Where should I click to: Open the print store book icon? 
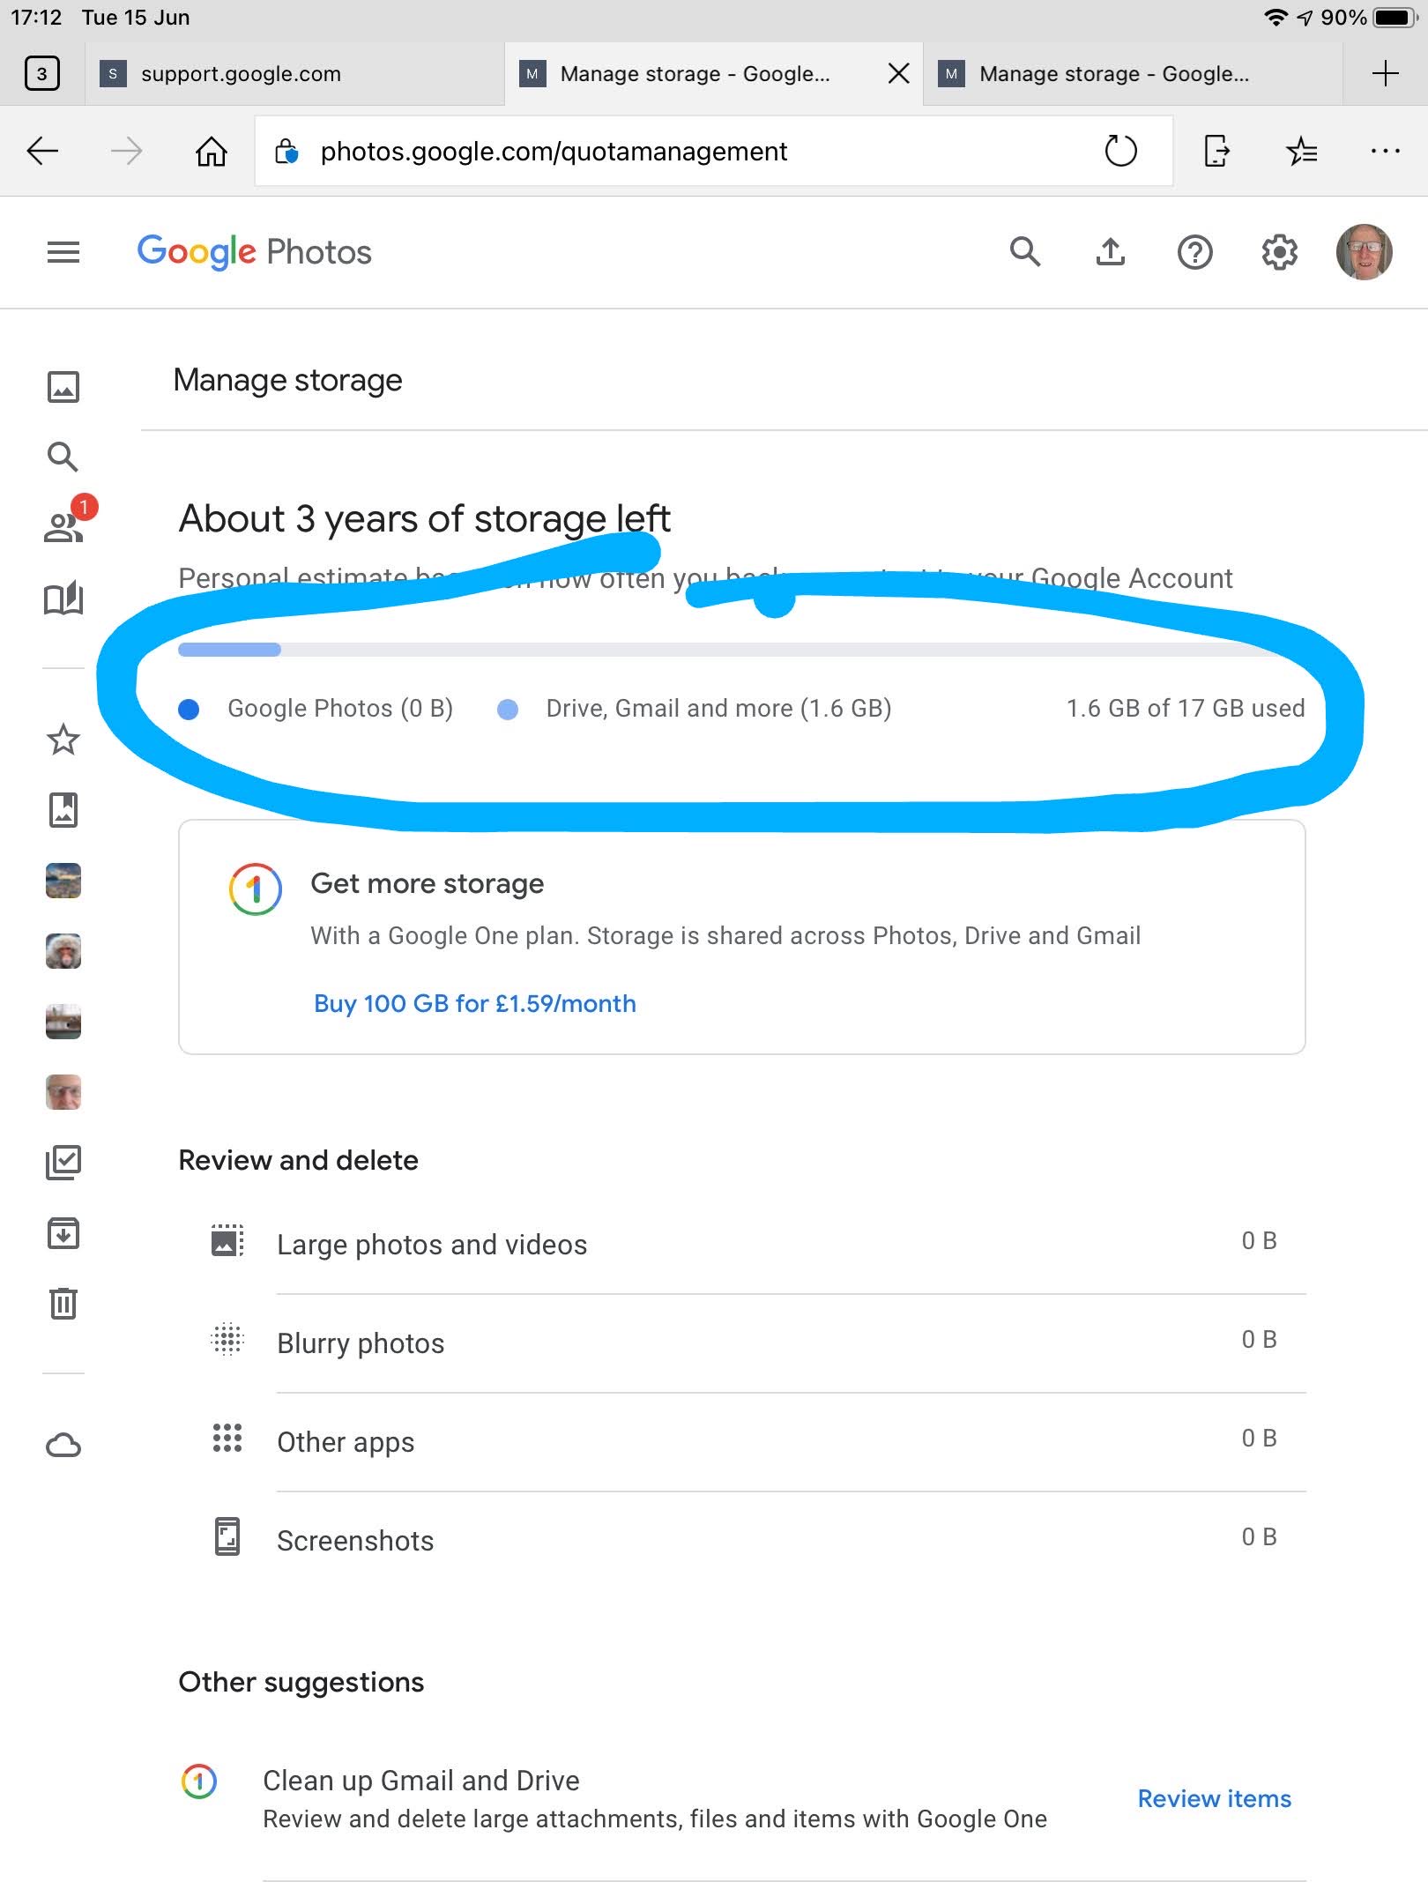click(63, 599)
